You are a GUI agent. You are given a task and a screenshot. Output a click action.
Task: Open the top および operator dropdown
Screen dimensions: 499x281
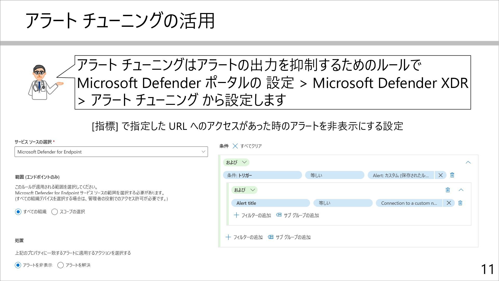[x=236, y=162]
